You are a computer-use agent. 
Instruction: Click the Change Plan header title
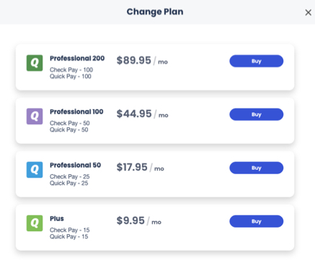tap(155, 12)
